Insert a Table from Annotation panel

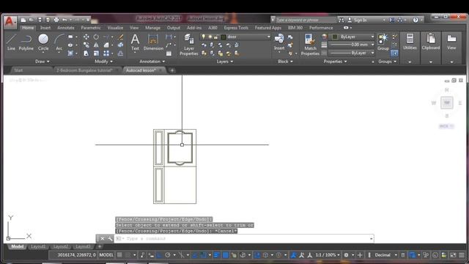(169, 54)
